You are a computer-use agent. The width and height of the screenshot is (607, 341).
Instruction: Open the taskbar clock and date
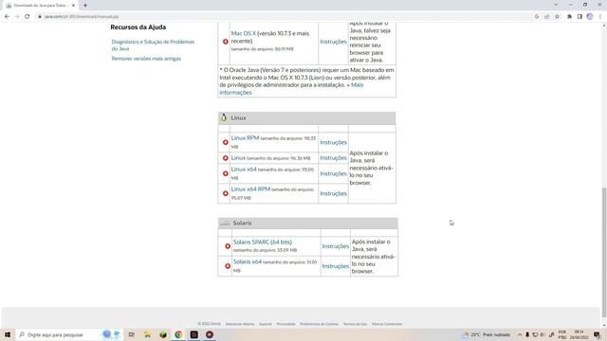pos(579,334)
